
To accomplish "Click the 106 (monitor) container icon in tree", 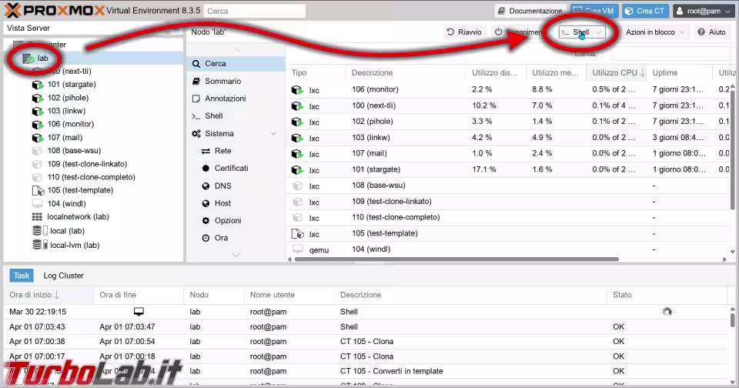I will (x=37, y=125).
